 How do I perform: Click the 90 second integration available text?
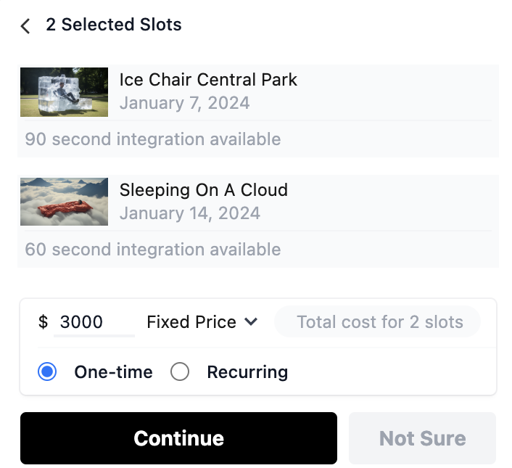click(152, 139)
